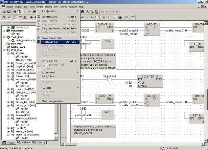Expand the Vratny_kal [PRG] node
This screenshot has width=208, height=150.
pyautogui.click(x=8, y=131)
